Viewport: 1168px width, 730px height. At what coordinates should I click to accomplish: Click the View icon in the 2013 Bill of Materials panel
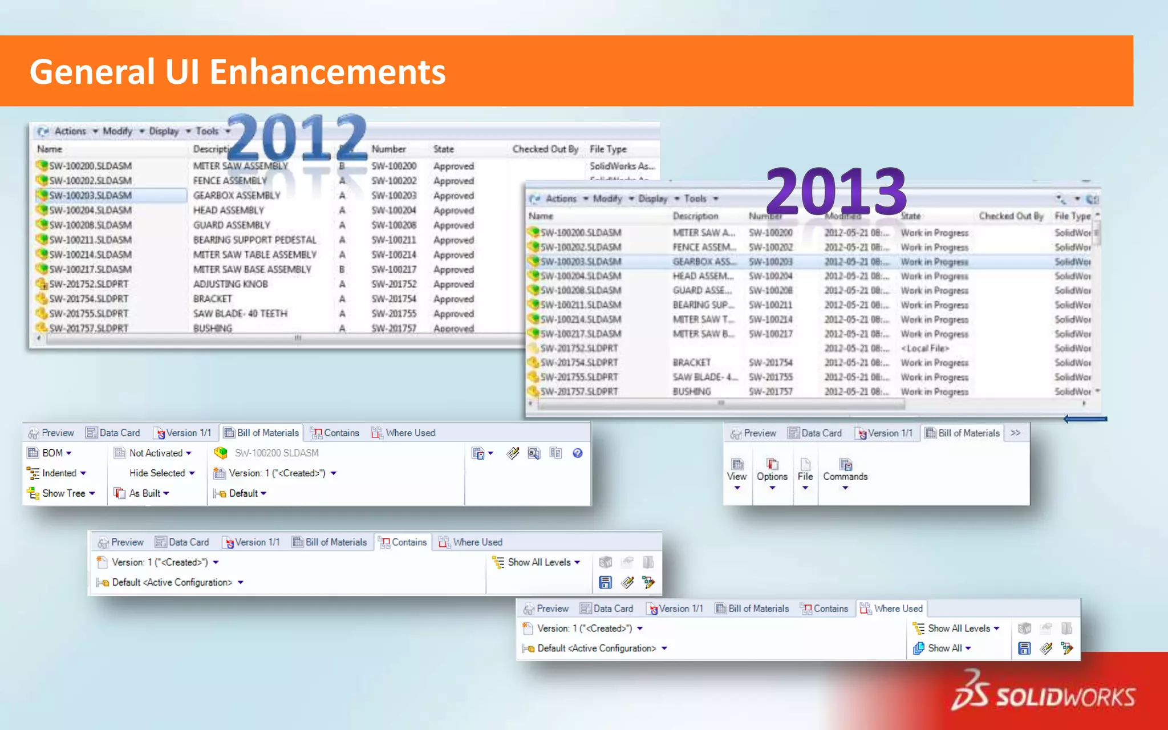click(x=737, y=464)
